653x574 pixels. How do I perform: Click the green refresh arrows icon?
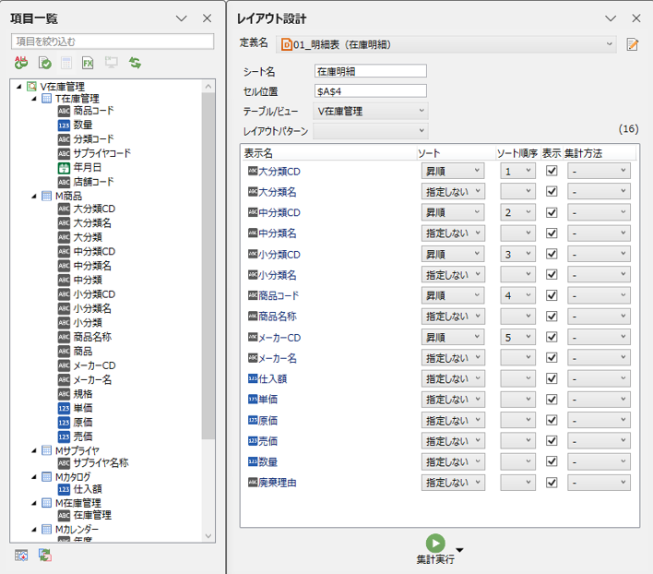point(135,63)
